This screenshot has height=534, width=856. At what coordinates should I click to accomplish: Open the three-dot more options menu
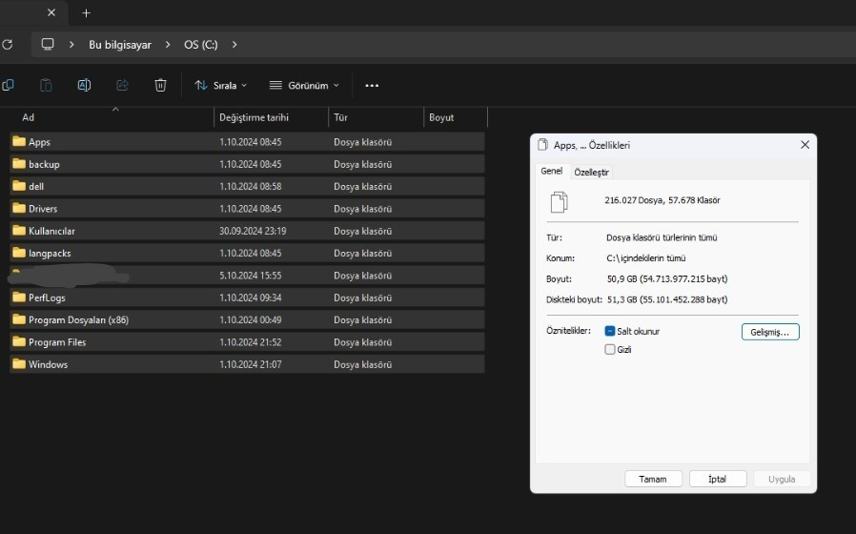[x=372, y=86]
